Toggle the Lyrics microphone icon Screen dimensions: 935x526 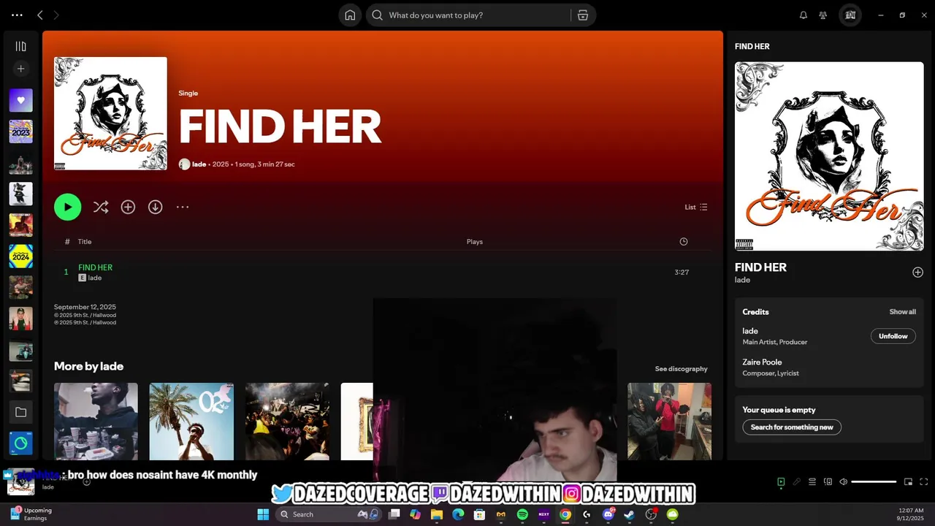pyautogui.click(x=797, y=482)
